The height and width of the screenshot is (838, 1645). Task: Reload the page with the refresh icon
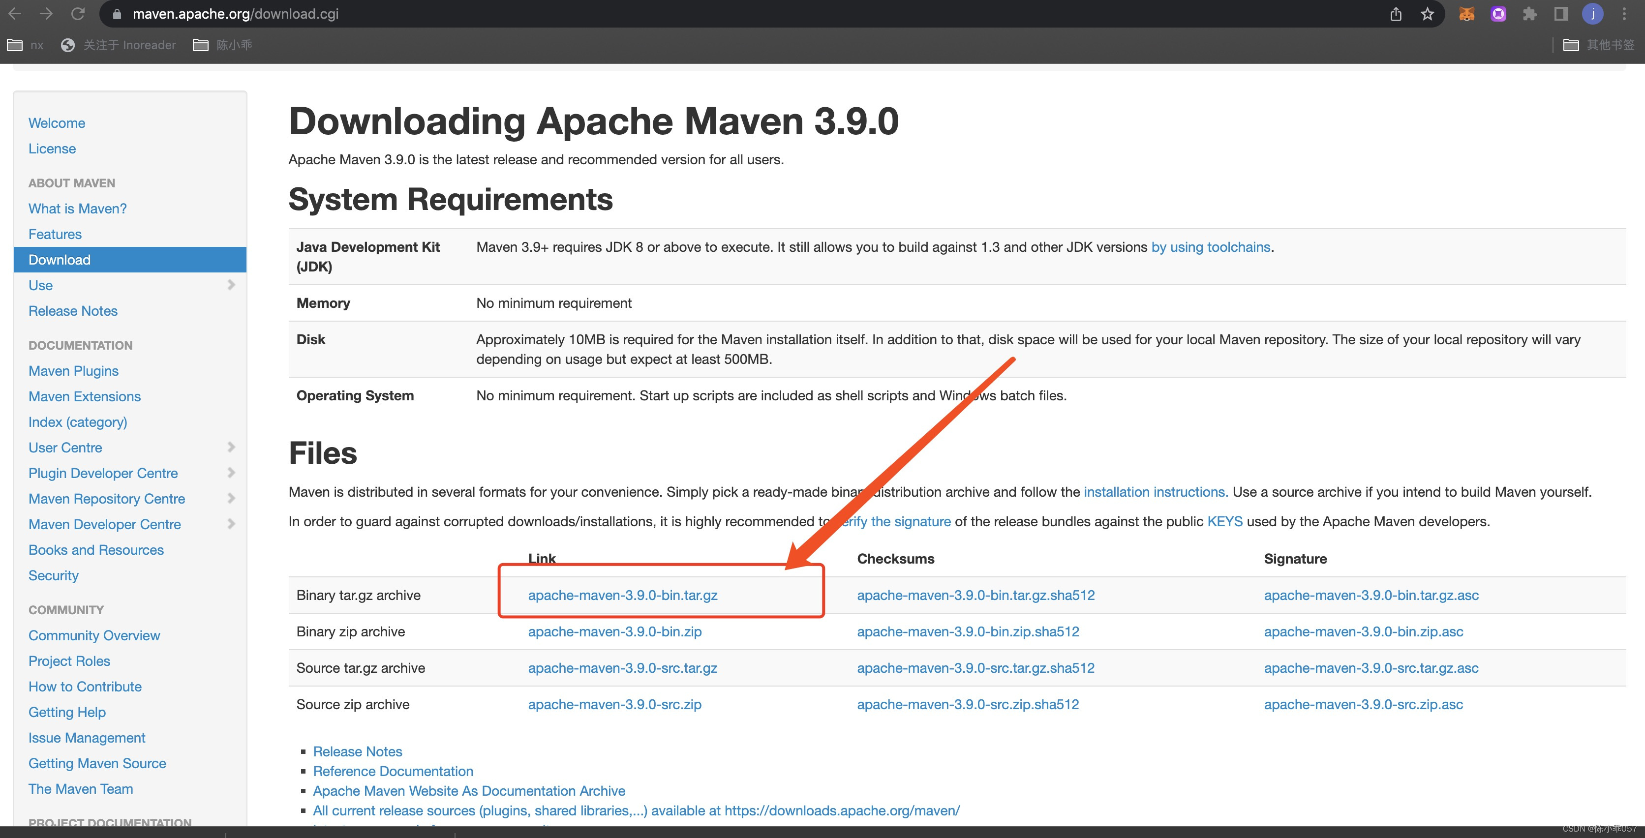[78, 13]
